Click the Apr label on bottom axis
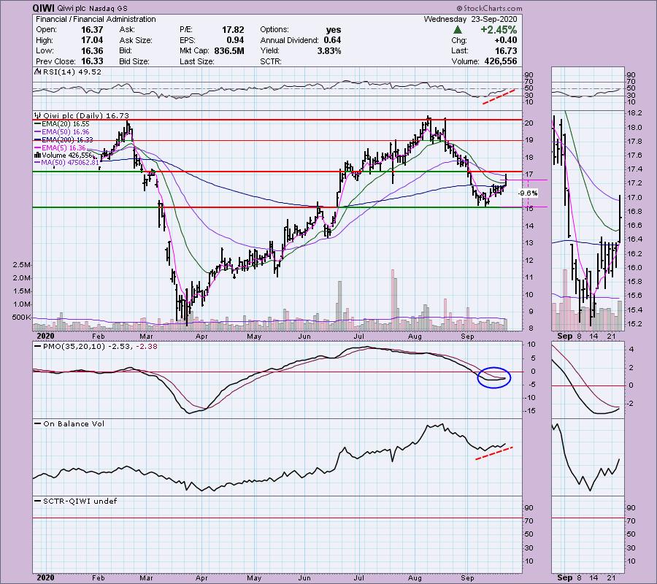This screenshot has height=584, width=657. (201, 577)
